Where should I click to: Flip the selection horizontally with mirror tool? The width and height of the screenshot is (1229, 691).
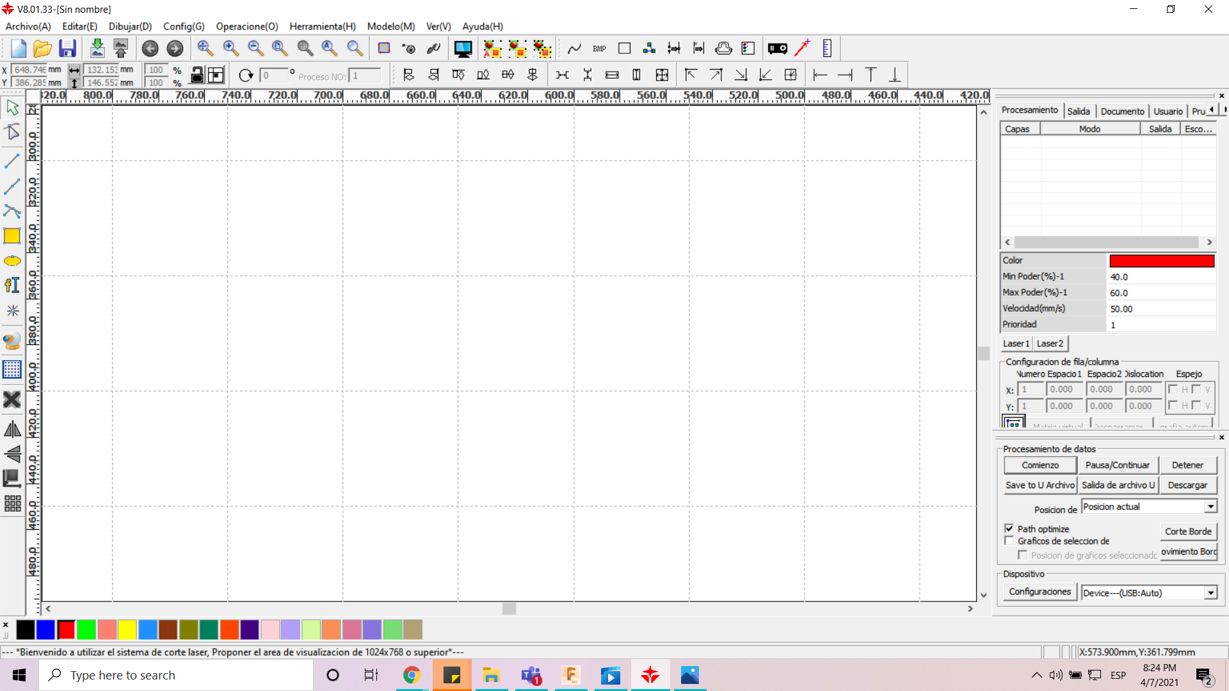click(x=12, y=429)
